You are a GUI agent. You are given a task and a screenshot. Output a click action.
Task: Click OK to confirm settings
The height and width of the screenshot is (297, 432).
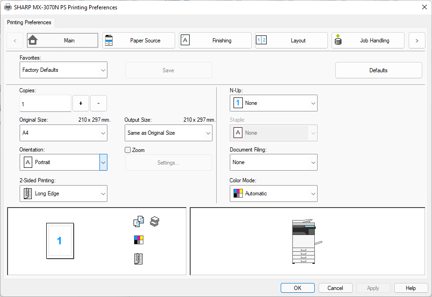click(297, 288)
